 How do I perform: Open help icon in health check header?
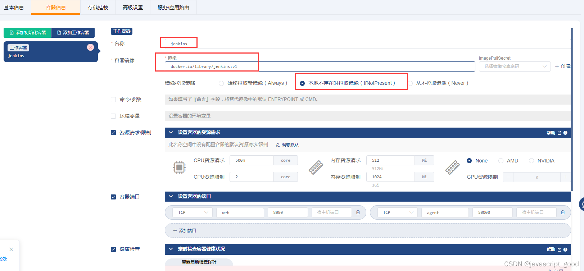(x=565, y=249)
